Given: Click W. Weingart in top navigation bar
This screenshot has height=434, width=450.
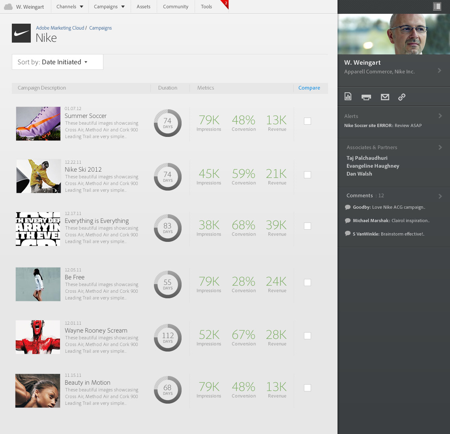Looking at the screenshot, I should [x=30, y=7].
